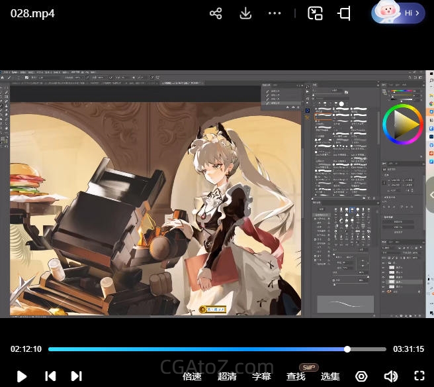Download the video with the download icon
Viewport: 434px width, 387px height.
tap(245, 13)
